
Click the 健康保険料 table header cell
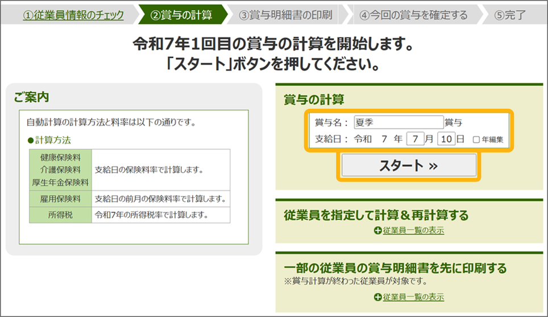(60, 157)
